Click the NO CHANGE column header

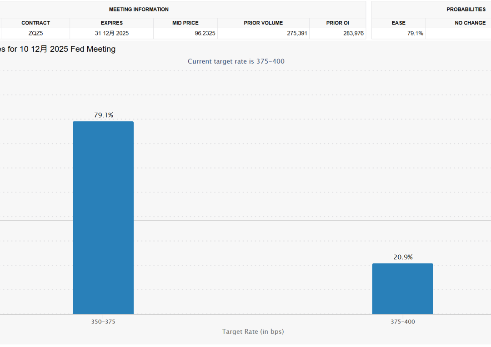(470, 23)
